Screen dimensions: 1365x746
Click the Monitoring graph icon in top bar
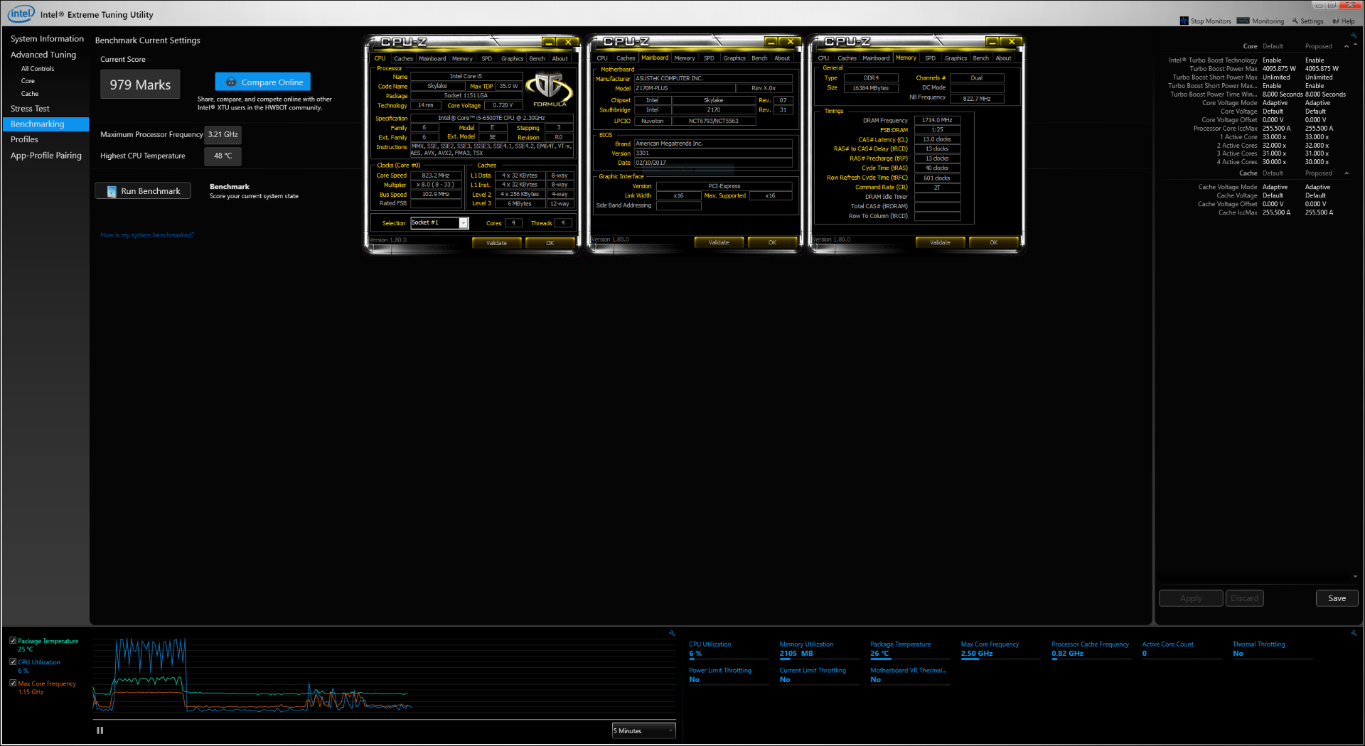[x=1243, y=21]
